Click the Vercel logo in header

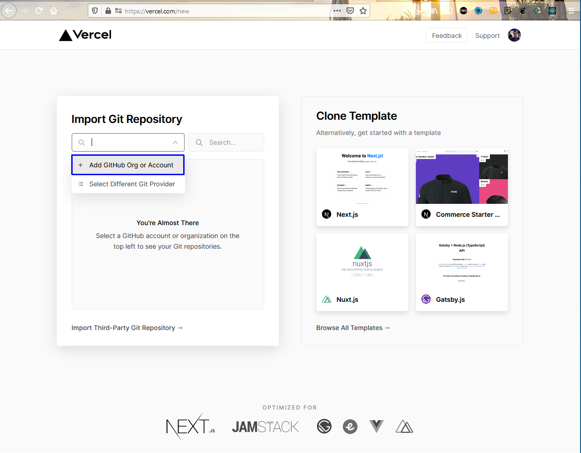pos(85,35)
